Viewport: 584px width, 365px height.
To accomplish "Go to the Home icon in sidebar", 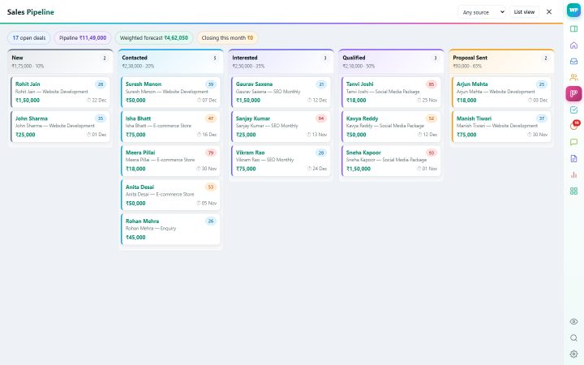I will tap(573, 45).
